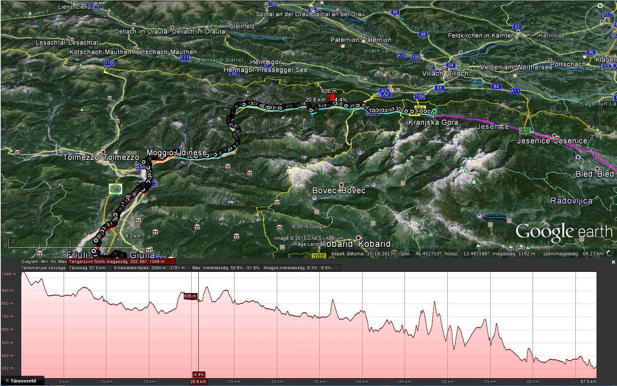This screenshot has width=617, height=386.
Task: Click the 40 km tick on distance axis
Action: pos(362,381)
